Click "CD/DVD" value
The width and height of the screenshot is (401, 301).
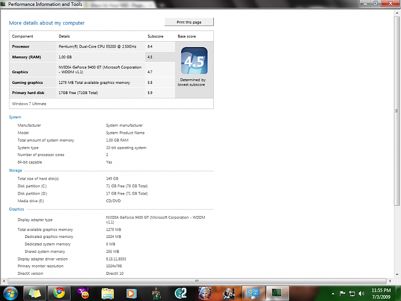[x=113, y=201]
